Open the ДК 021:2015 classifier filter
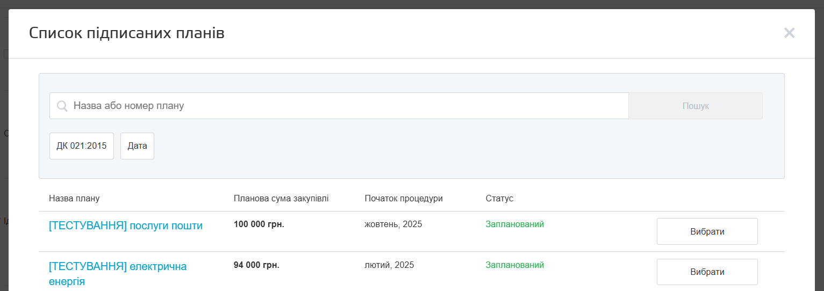This screenshot has height=291, width=824. (x=82, y=146)
